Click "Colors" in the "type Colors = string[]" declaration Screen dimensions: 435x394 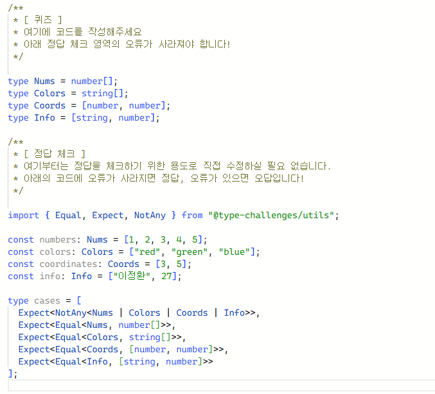tap(49, 94)
